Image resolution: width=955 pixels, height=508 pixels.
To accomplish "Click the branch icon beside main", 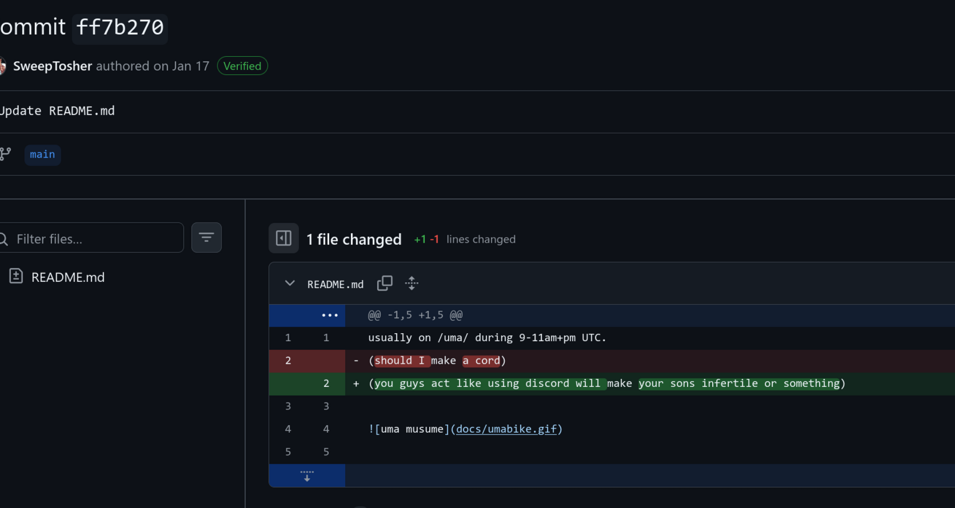I will click(5, 154).
